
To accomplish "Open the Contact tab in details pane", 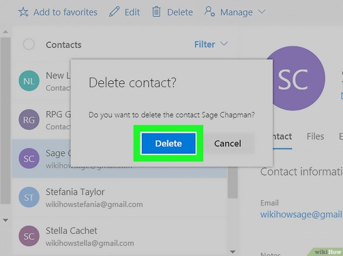I will pos(282,137).
